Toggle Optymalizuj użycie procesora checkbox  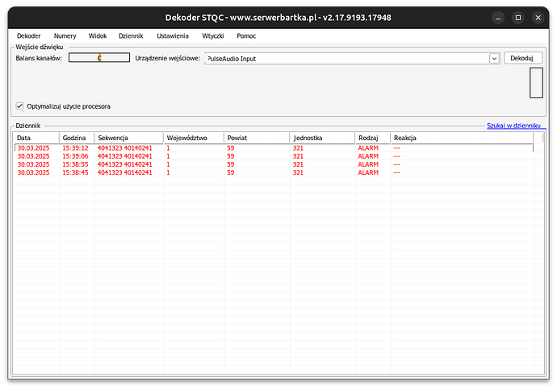point(19,106)
